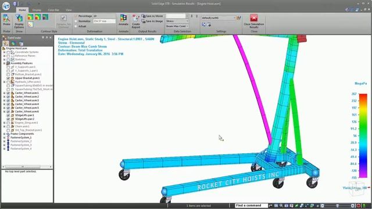The width and height of the screenshot is (372, 209).
Task: Select FastenerSystem_4 in PathFinder
Action: [21, 149]
